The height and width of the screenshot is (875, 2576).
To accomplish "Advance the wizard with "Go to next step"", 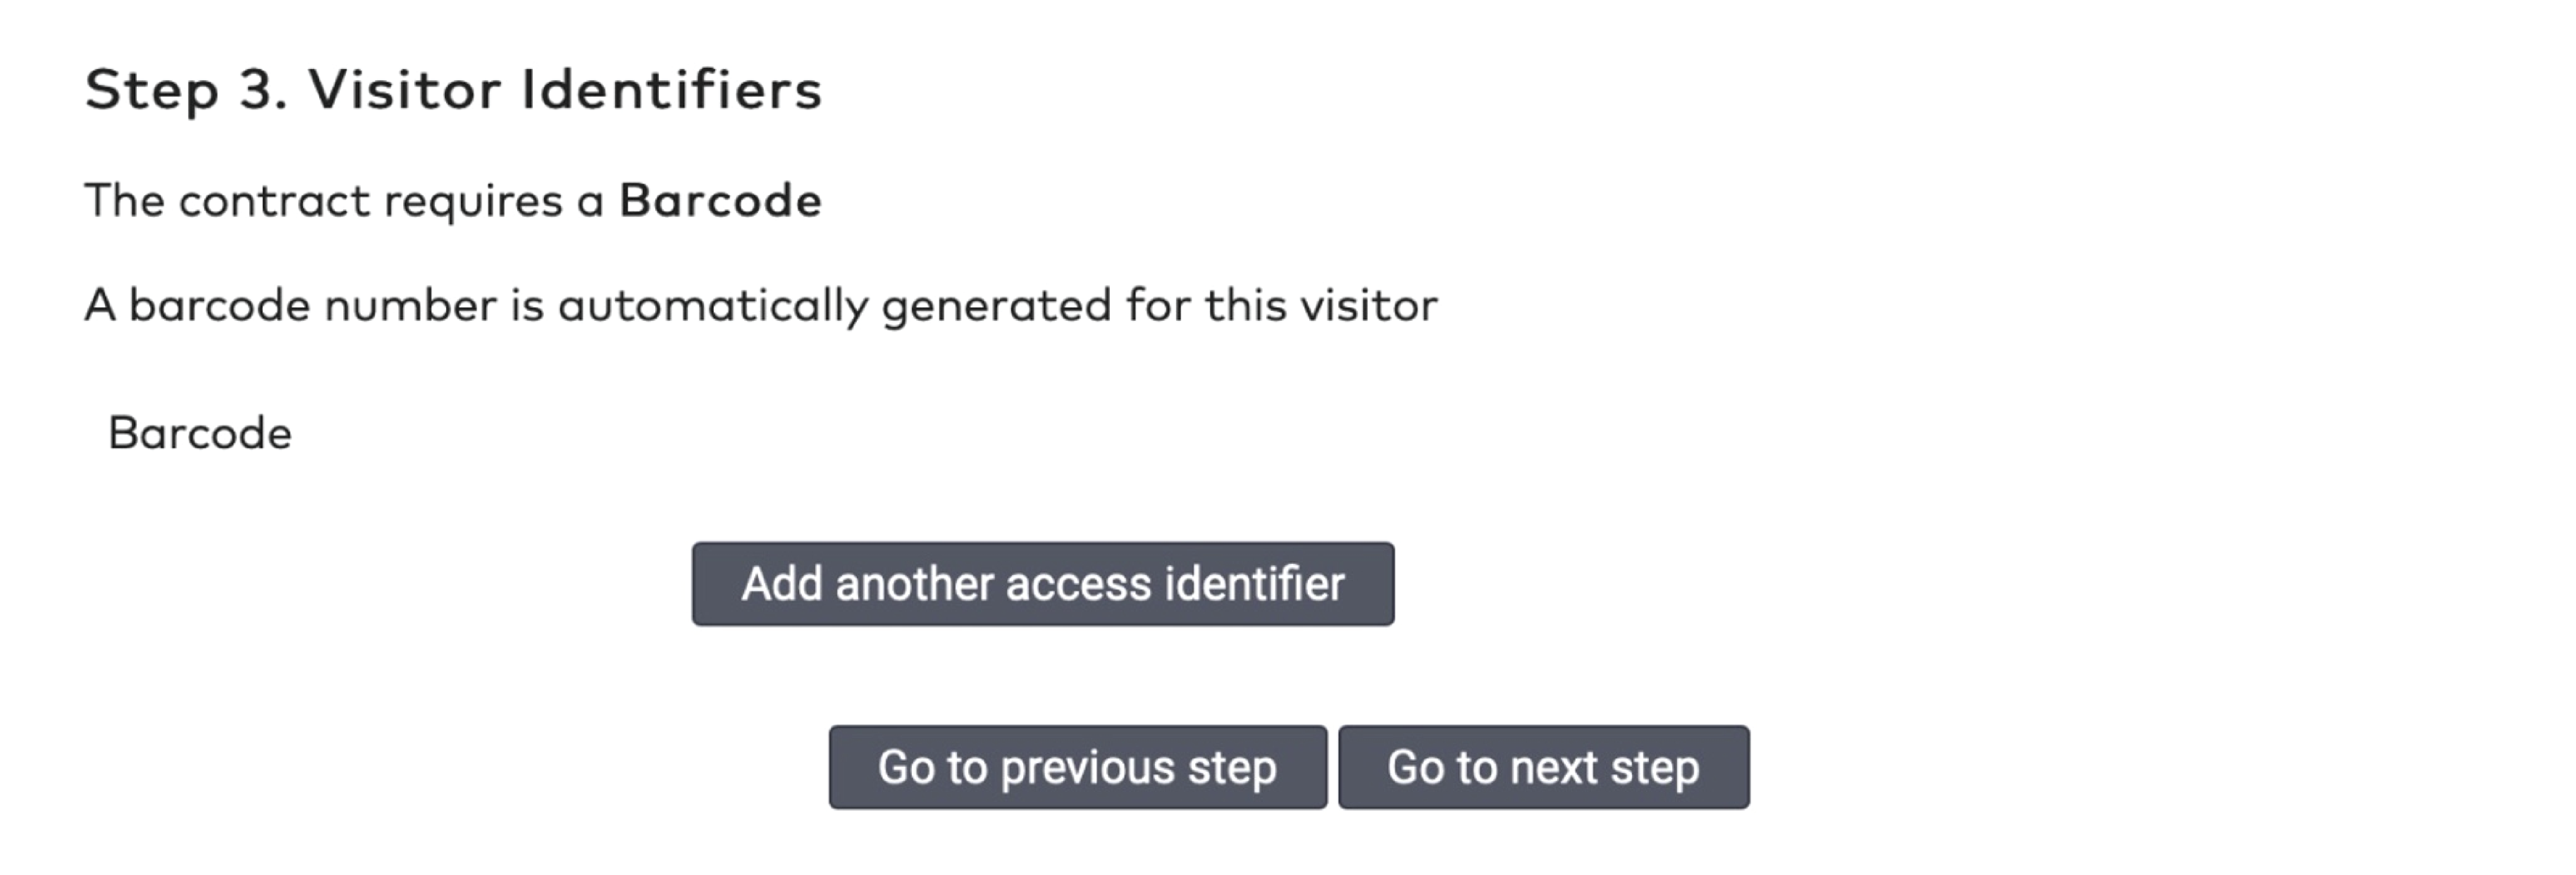I will [x=1543, y=767].
